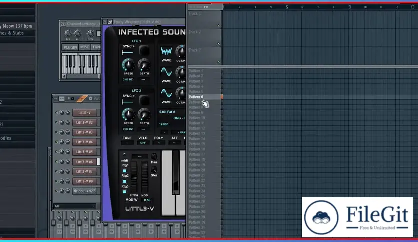Click the AFT value field
The height and width of the screenshot is (242, 418).
[174, 143]
